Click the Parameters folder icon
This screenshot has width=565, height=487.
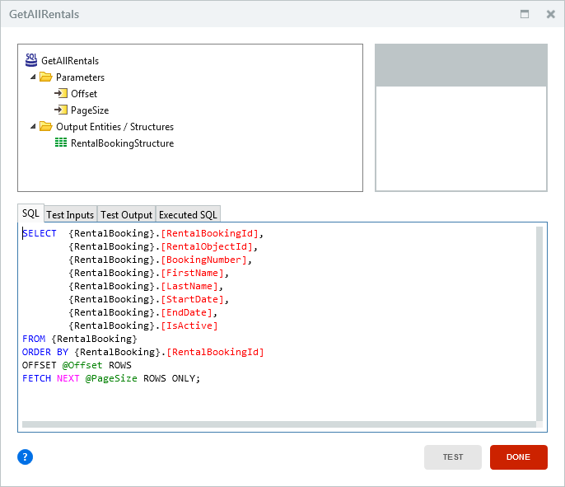point(46,77)
